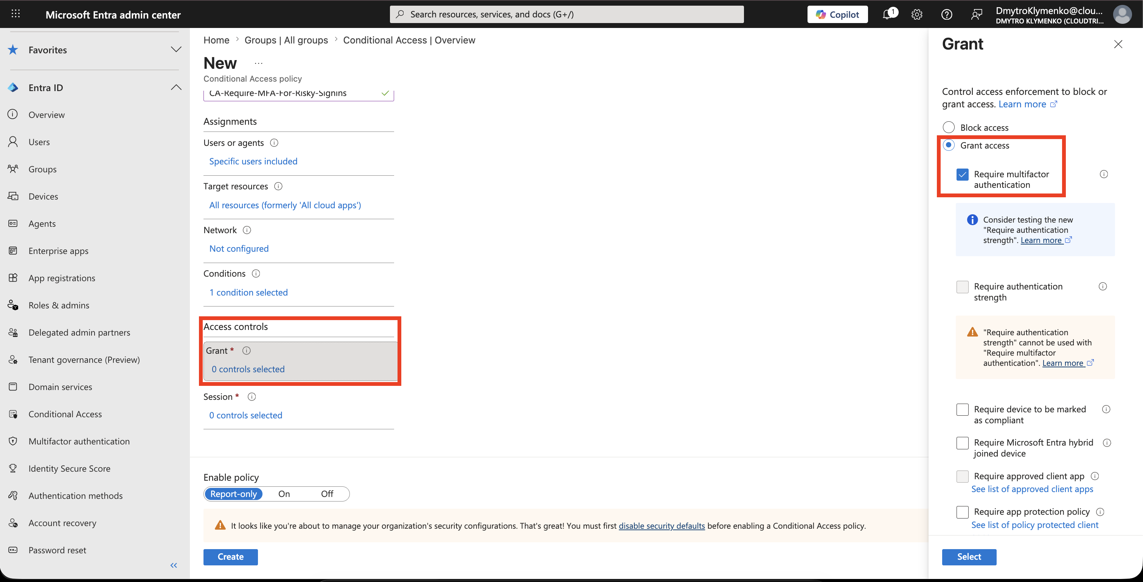Image resolution: width=1143 pixels, height=582 pixels.
Task: Open Session 0 controls selected
Action: coord(245,415)
